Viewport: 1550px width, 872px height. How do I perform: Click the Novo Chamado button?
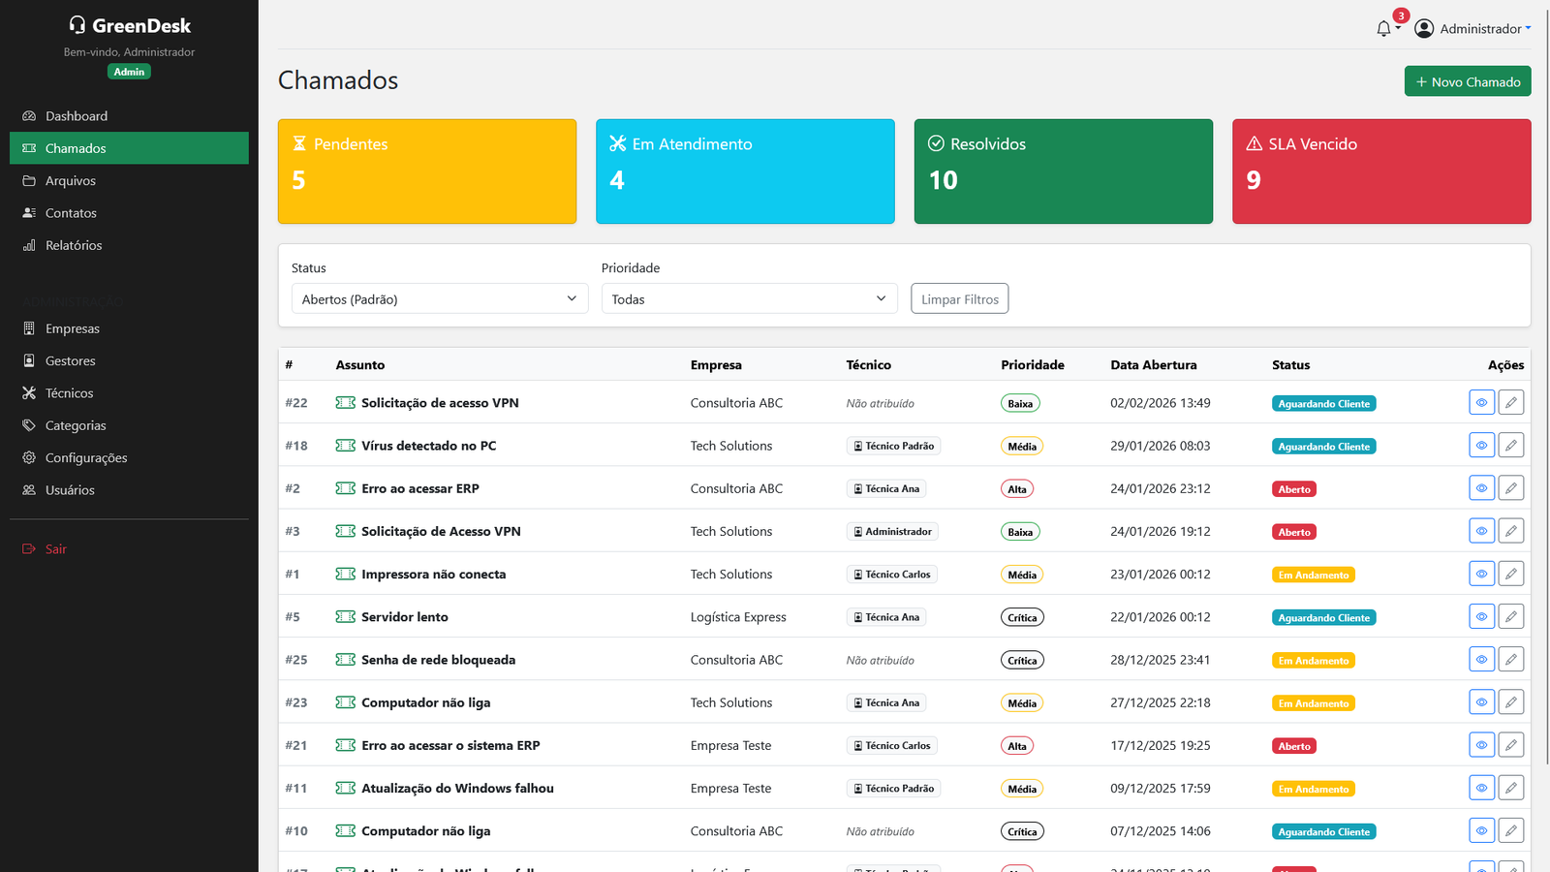(x=1467, y=81)
